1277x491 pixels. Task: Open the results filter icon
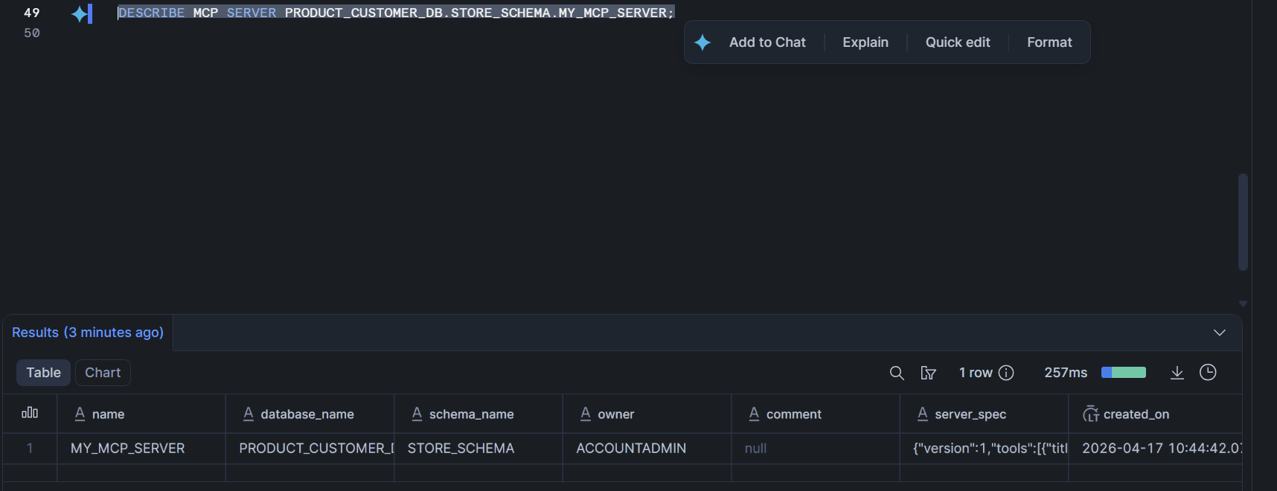[x=928, y=373]
